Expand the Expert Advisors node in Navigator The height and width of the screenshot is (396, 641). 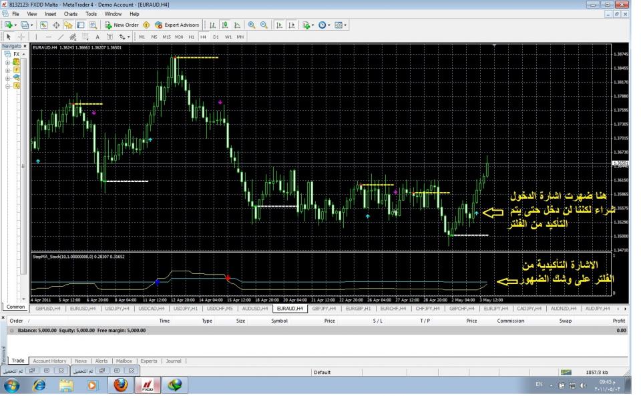click(7, 78)
